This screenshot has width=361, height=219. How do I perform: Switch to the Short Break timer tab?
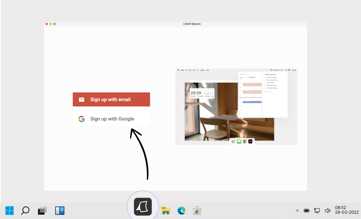click(200, 96)
